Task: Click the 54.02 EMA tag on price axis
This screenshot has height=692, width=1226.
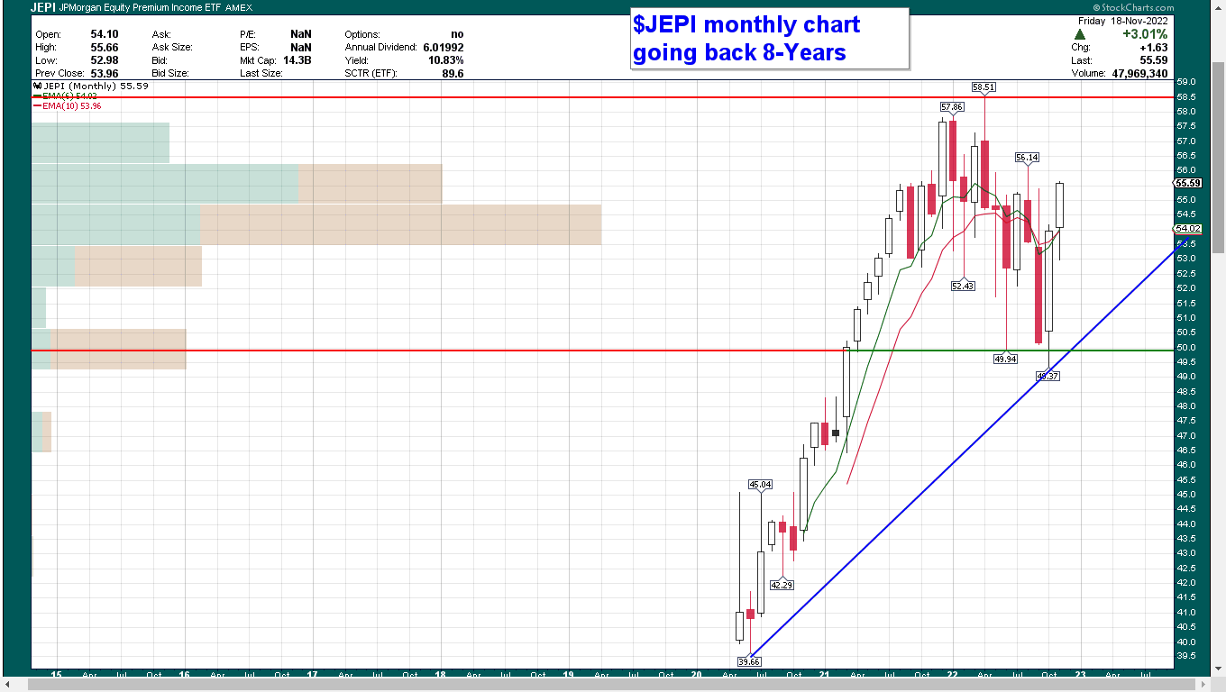Action: (1188, 229)
